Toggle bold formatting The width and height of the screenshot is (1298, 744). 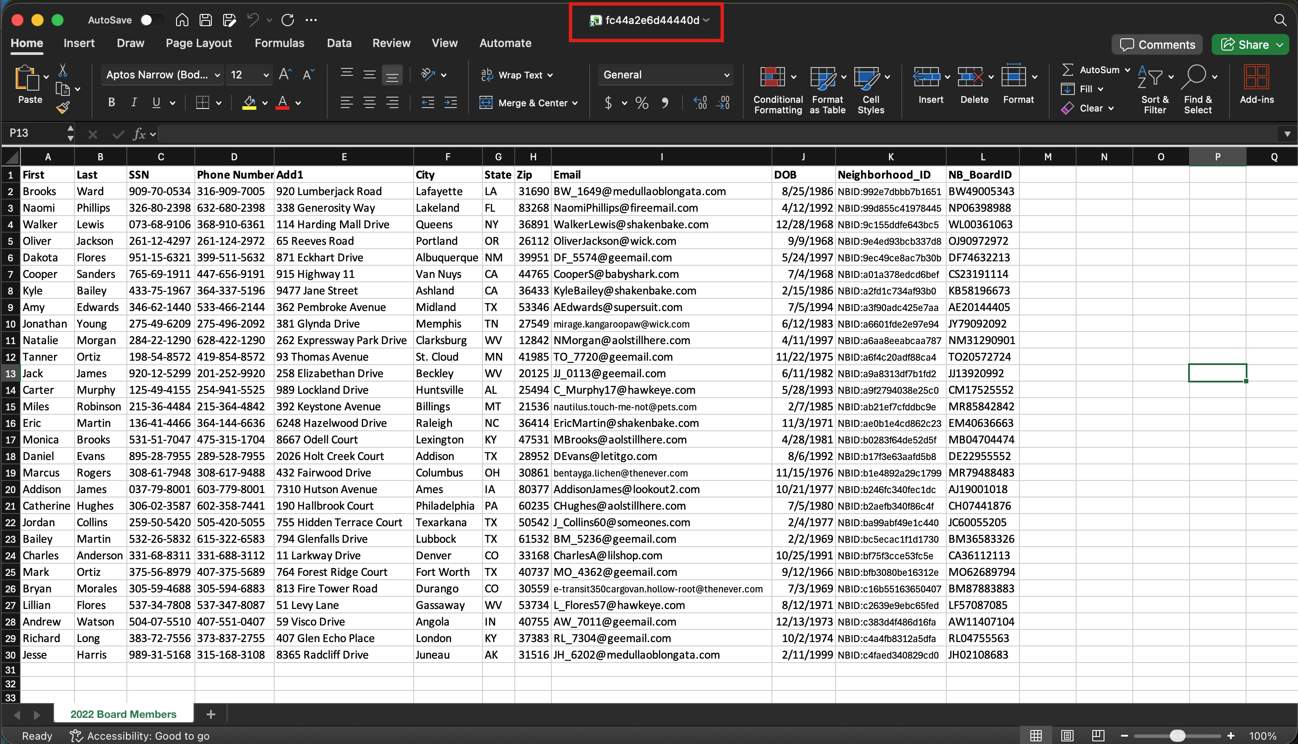[112, 103]
